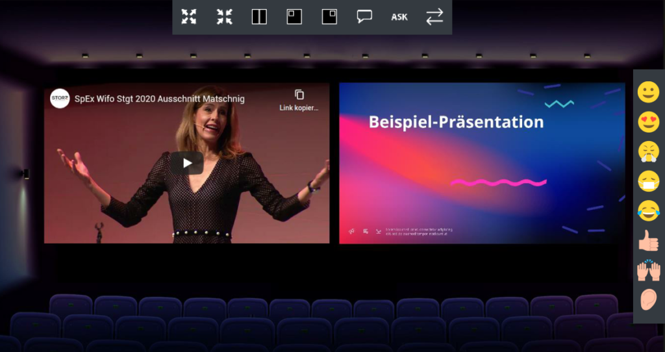Send the smiling face emoji reaction
The width and height of the screenshot is (665, 352).
(x=648, y=93)
